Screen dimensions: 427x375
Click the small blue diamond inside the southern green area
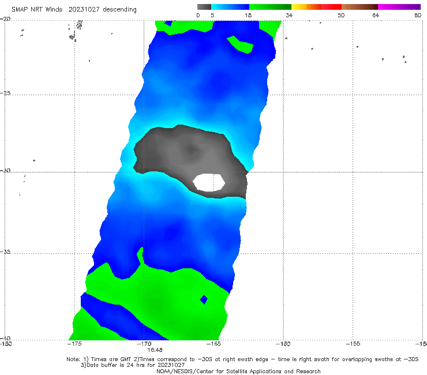pyautogui.click(x=204, y=299)
